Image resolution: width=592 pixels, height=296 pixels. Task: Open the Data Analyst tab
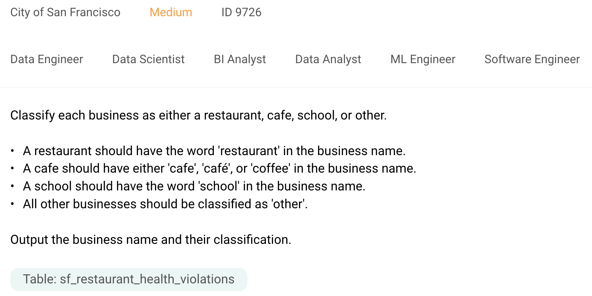pyautogui.click(x=328, y=59)
